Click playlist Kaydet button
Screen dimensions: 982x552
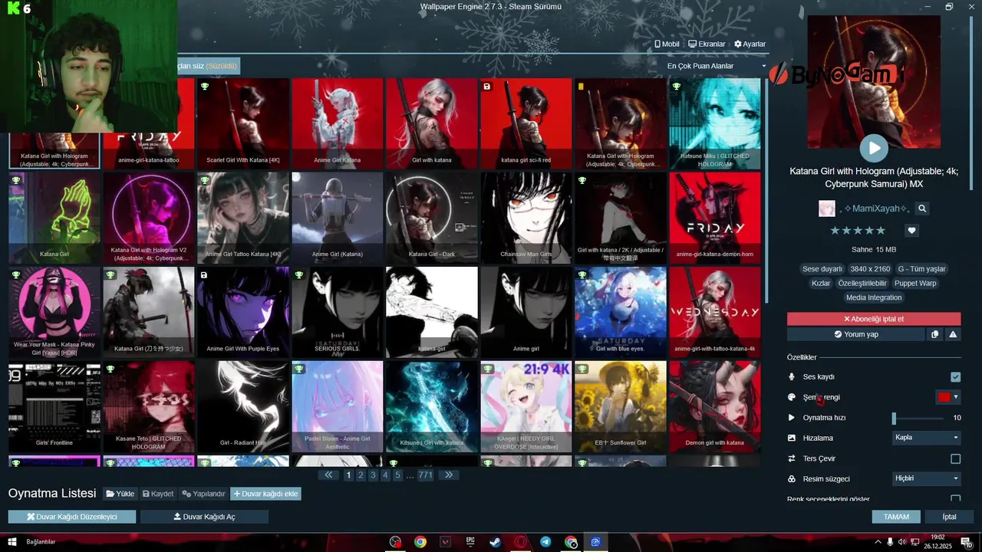[x=158, y=494]
